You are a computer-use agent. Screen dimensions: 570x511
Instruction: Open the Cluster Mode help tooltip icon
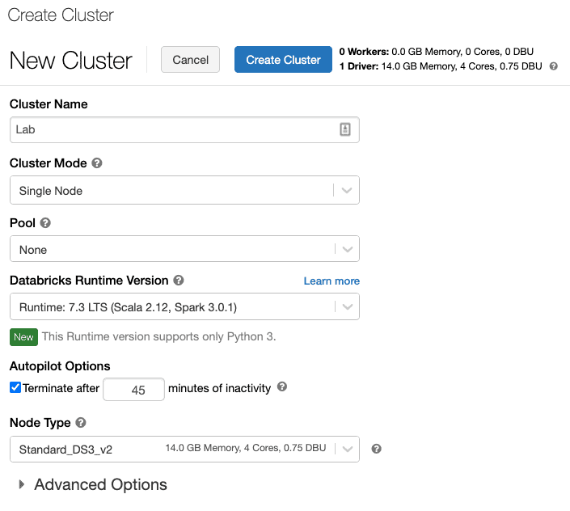point(97,163)
